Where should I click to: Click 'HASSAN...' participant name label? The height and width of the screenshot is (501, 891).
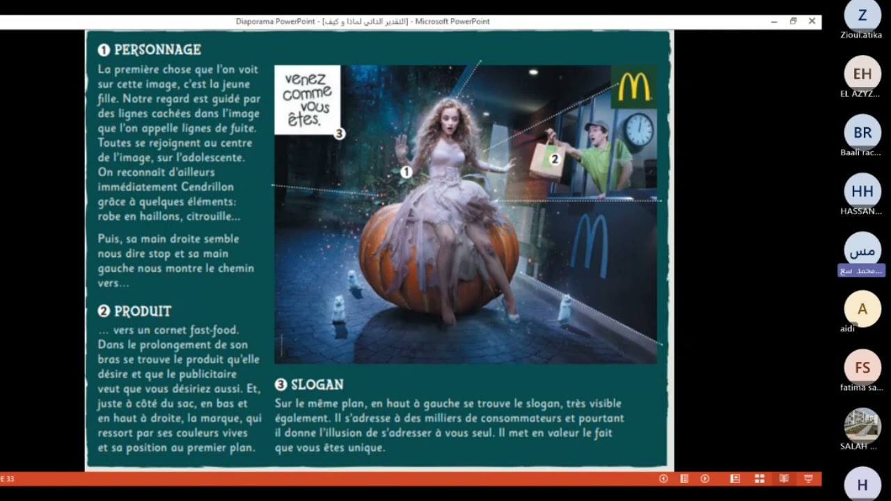pyautogui.click(x=861, y=211)
